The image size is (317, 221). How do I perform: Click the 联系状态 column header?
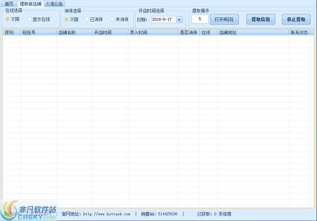(x=299, y=32)
